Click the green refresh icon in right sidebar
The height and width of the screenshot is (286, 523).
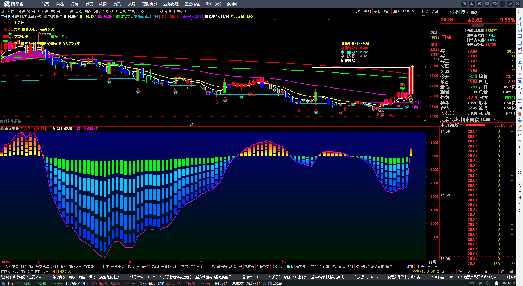[x=520, y=141]
